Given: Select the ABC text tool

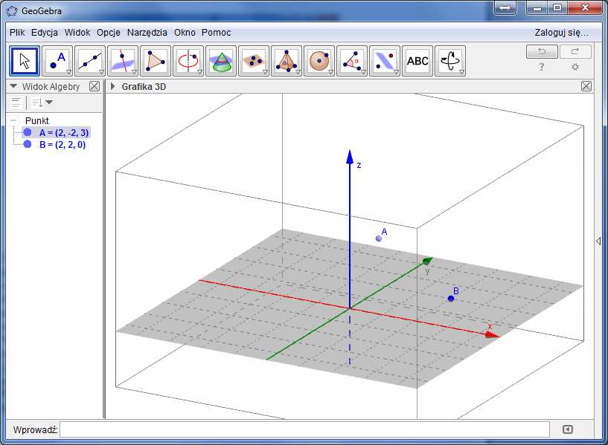Looking at the screenshot, I should 417,61.
